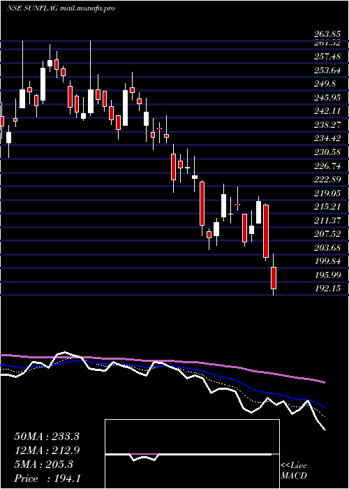Image resolution: width=349 pixels, height=489 pixels.
Task: Select the 222.89 price axis label
Action: [x=327, y=180]
